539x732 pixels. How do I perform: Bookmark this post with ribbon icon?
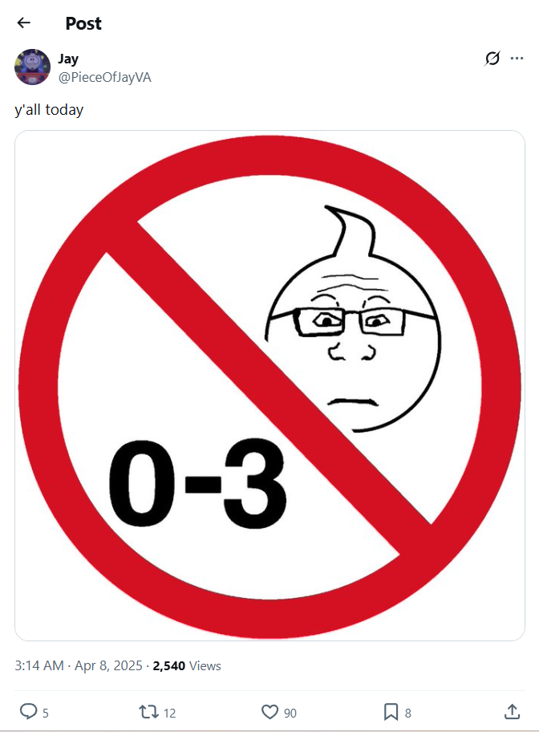click(x=391, y=712)
